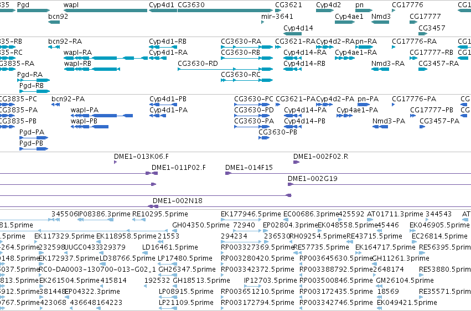The width and height of the screenshot is (471, 311).
Task: Select transcript CG3630-RD
Action: tap(198, 64)
